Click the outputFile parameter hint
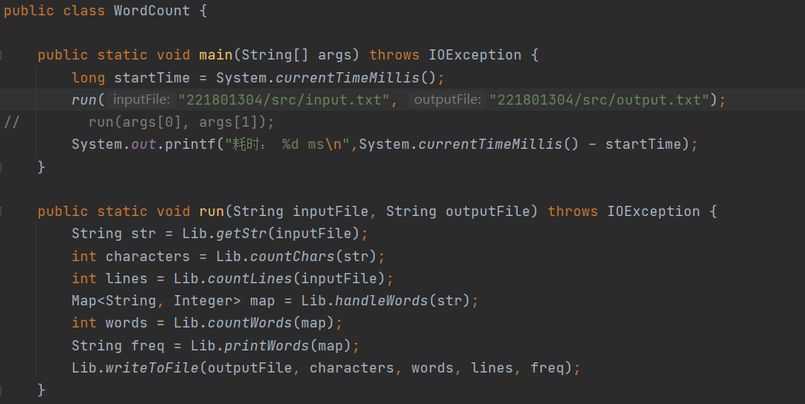Viewport: 805px width, 404px height. 446,100
